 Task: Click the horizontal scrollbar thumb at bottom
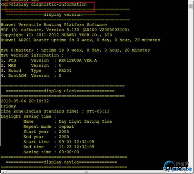pos(87,172)
